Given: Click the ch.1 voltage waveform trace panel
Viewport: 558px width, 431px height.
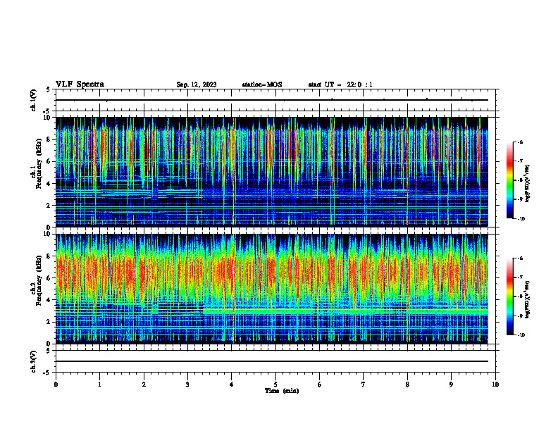Looking at the screenshot, I should pos(275,100).
